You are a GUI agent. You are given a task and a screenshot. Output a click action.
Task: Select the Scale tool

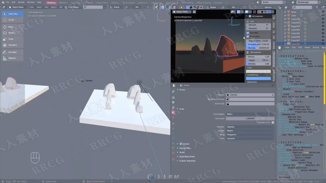coord(12,39)
